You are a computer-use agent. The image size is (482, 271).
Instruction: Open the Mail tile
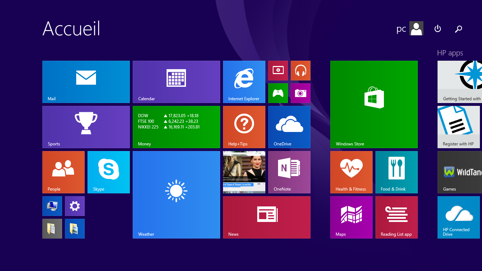86,82
